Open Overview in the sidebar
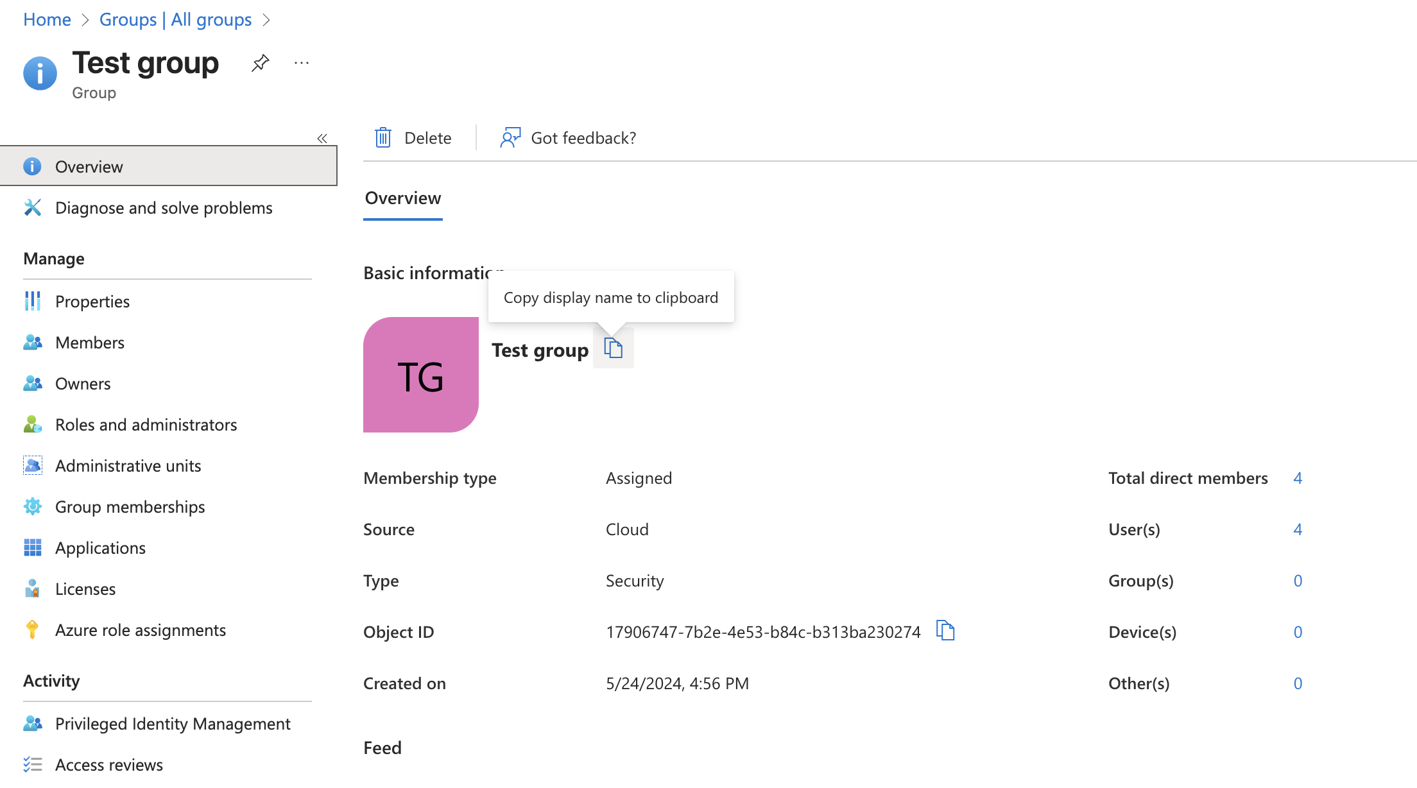 click(x=169, y=166)
